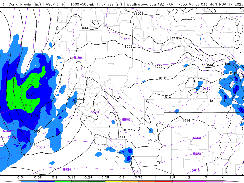Click the 1002 isobar label inside the inset map
This screenshot has height=183, width=244.
click(224, 17)
